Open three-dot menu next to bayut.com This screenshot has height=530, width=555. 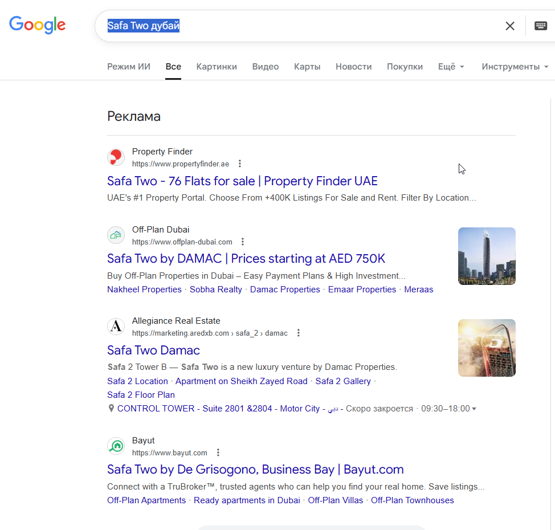tap(218, 452)
